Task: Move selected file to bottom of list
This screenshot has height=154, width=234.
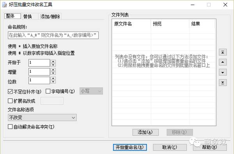Action: (223, 83)
